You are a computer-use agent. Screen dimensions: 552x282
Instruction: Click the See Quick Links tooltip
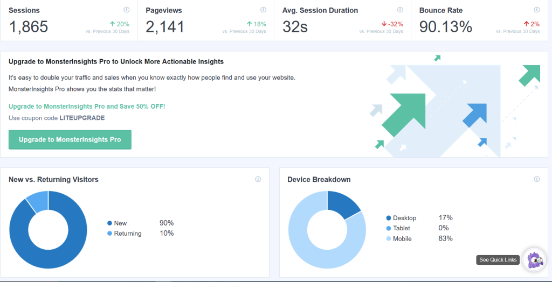click(x=498, y=260)
